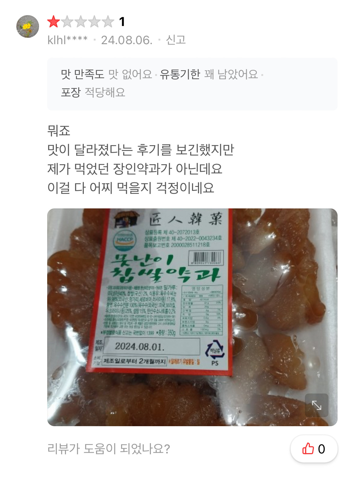Click the review text starting with 뭐죠
This screenshot has height=477, width=343.
pyautogui.click(x=141, y=159)
